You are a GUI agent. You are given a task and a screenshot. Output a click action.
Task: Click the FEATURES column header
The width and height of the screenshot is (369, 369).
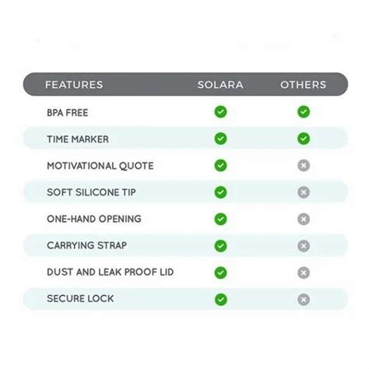tap(74, 85)
